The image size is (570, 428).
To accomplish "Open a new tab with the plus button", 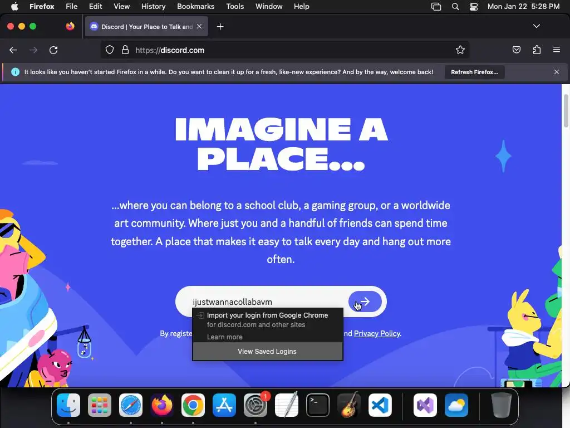I will [220, 27].
